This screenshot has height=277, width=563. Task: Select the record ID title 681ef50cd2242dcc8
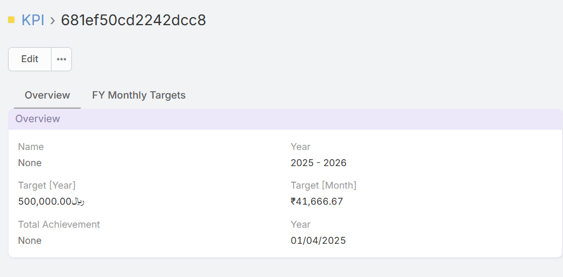[133, 20]
